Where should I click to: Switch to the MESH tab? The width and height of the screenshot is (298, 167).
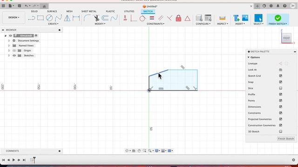click(69, 11)
